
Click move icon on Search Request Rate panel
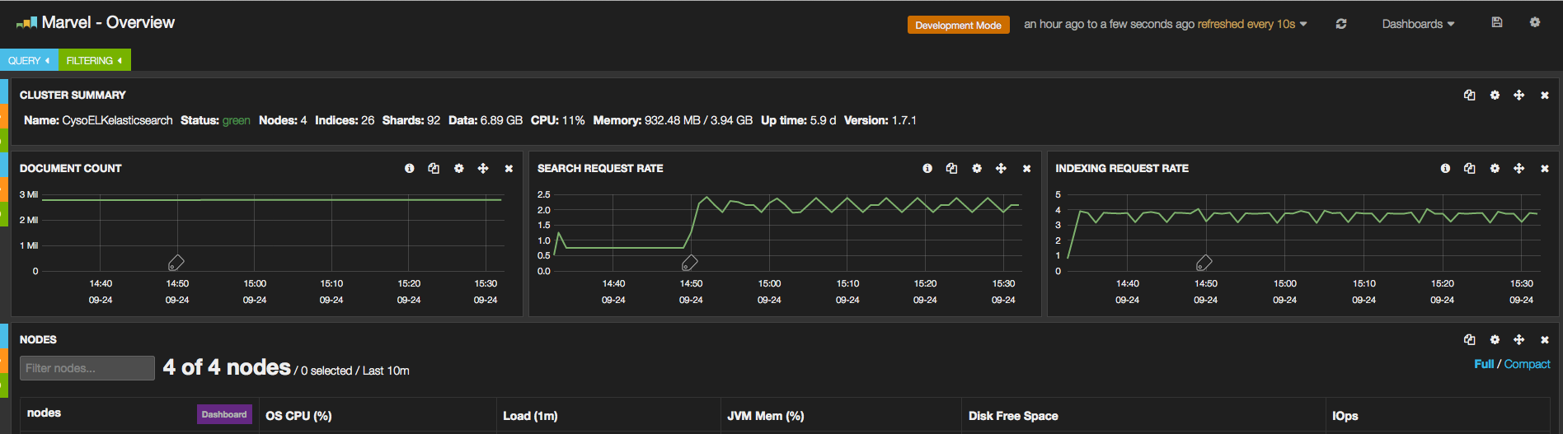click(x=1001, y=168)
